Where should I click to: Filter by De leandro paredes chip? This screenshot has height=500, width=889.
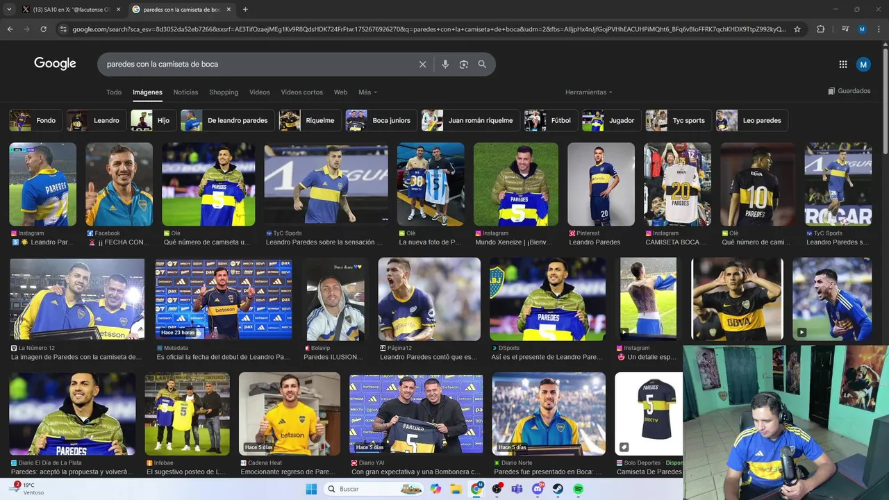click(227, 120)
